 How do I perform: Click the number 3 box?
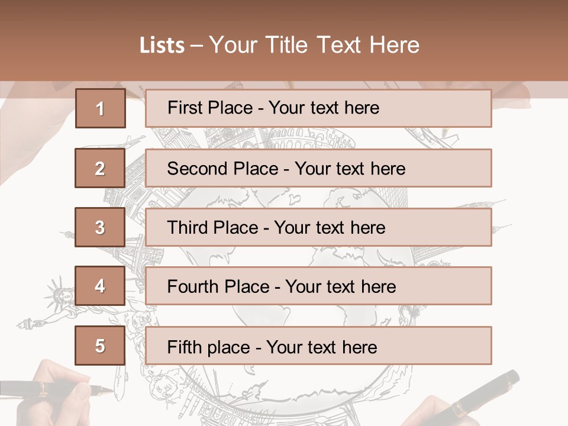100,227
